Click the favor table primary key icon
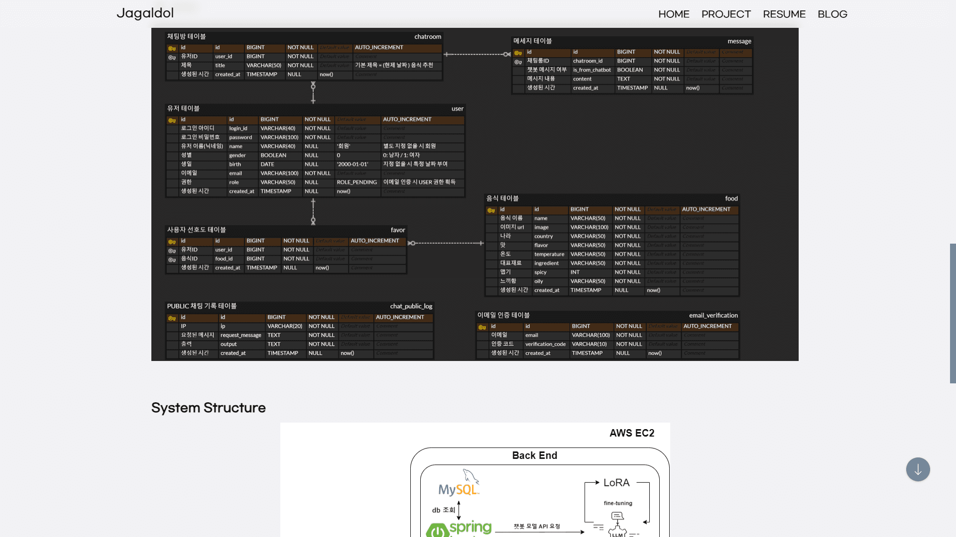This screenshot has width=956, height=537. tap(172, 242)
